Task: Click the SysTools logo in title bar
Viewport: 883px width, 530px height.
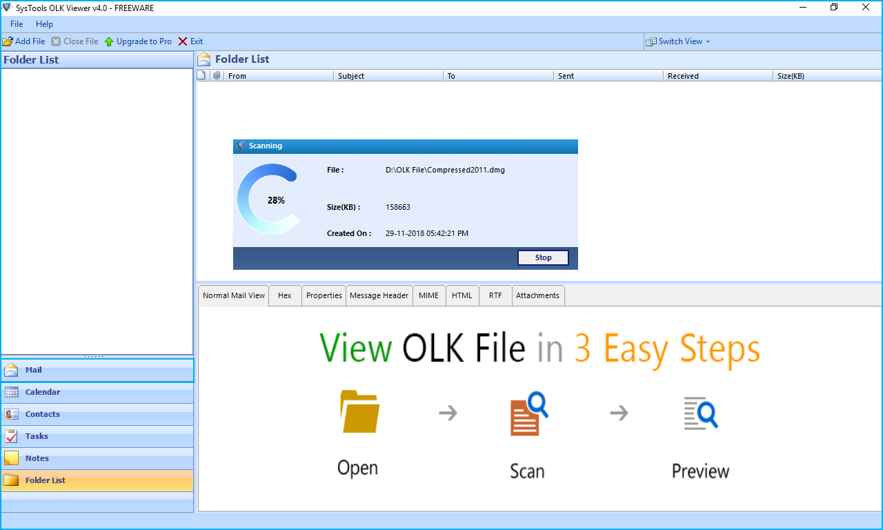Action: (x=7, y=8)
